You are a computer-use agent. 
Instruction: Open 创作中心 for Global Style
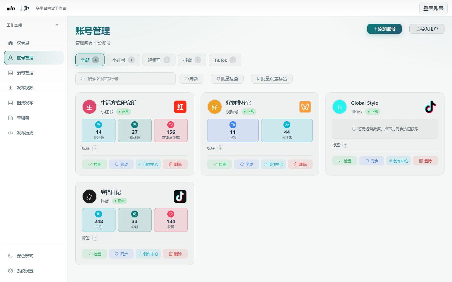tap(398, 161)
